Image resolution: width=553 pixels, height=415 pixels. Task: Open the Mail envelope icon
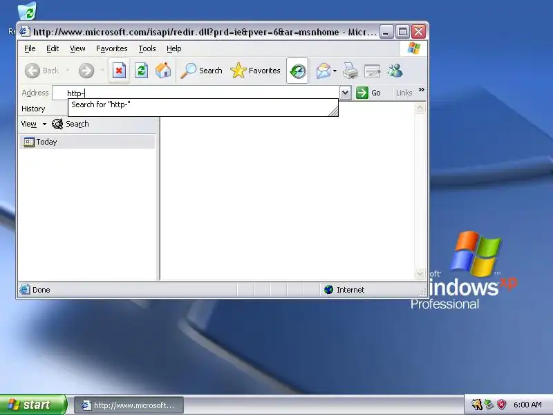pos(323,71)
